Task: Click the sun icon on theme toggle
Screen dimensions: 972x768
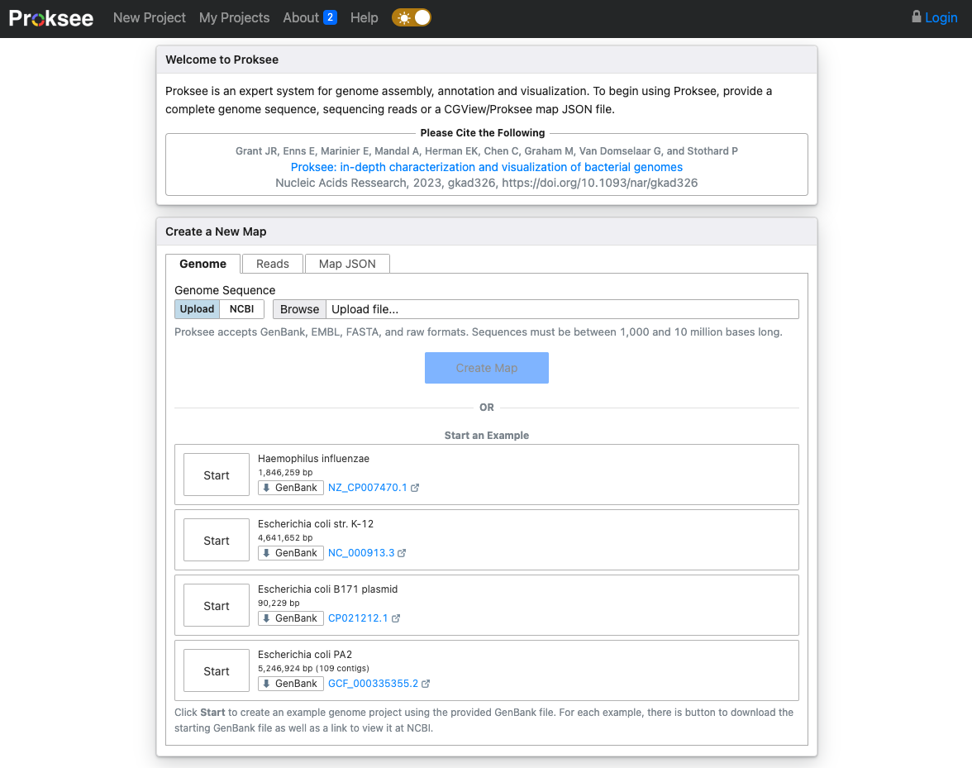Action: [404, 18]
